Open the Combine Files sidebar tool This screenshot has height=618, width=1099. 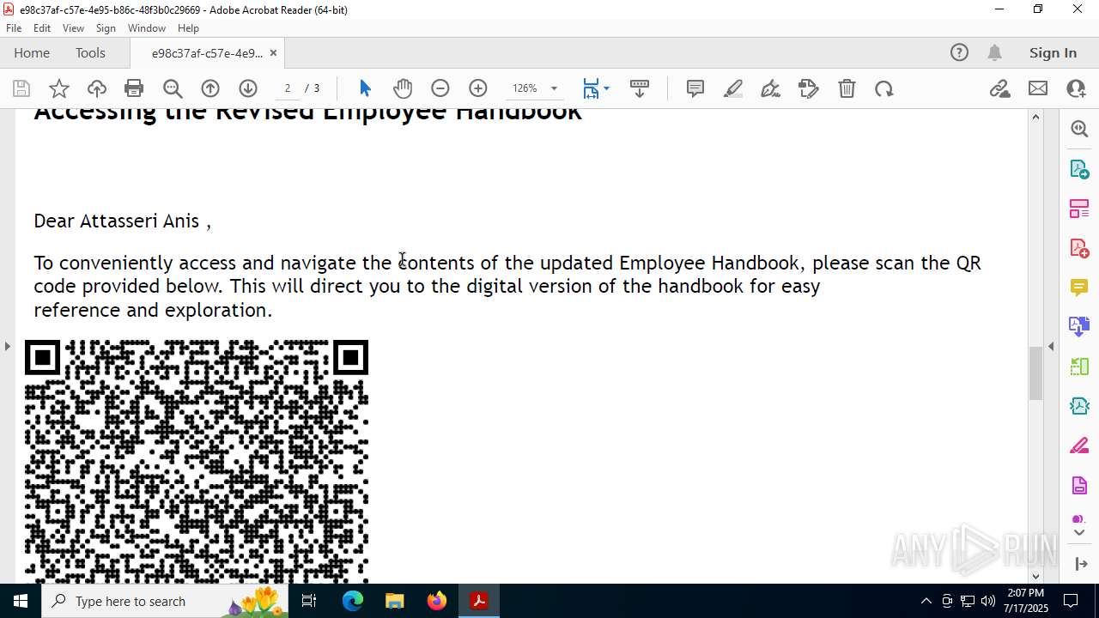point(1079,326)
